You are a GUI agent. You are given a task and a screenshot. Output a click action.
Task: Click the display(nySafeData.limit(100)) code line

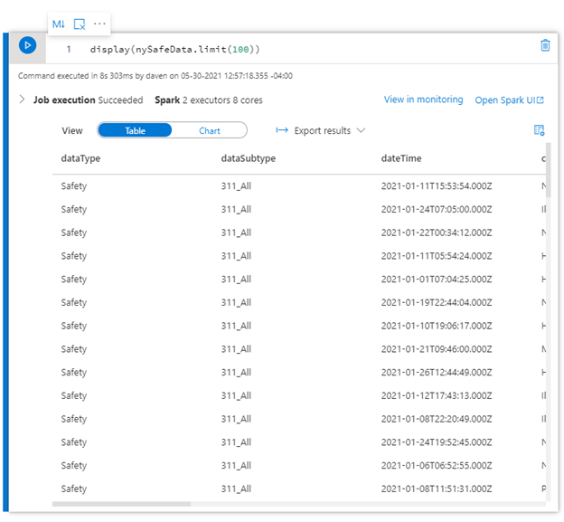pos(174,49)
